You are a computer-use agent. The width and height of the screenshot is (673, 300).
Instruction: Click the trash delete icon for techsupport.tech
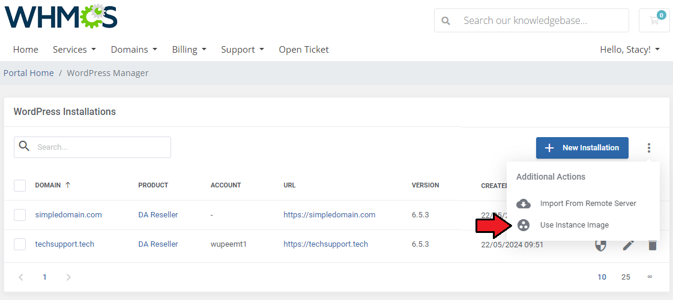tap(653, 246)
